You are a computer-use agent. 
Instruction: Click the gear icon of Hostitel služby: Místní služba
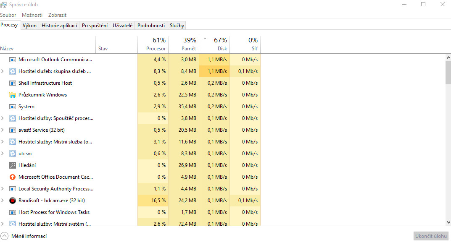12,142
